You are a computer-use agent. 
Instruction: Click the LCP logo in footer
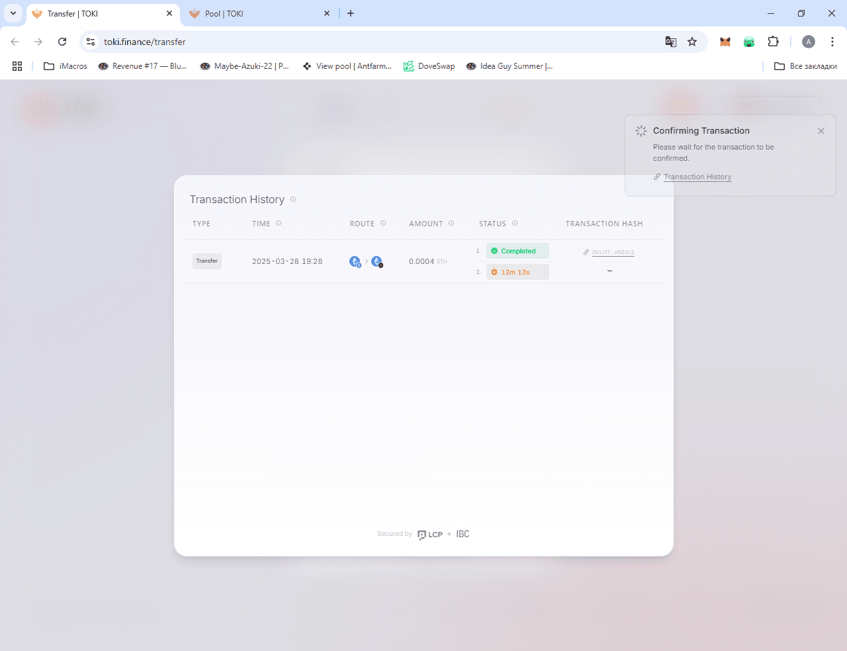pyautogui.click(x=430, y=535)
